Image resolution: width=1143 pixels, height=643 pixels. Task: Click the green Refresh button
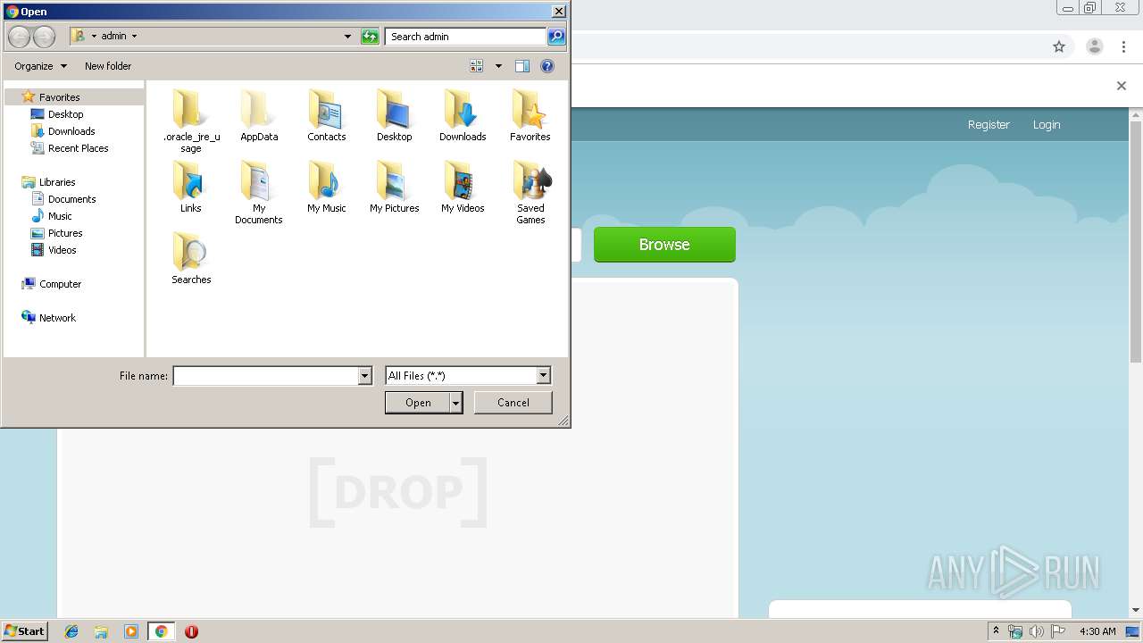(370, 37)
